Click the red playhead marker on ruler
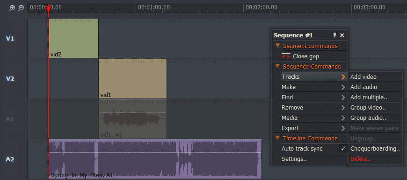This screenshot has height=180, width=407. pos(48,8)
